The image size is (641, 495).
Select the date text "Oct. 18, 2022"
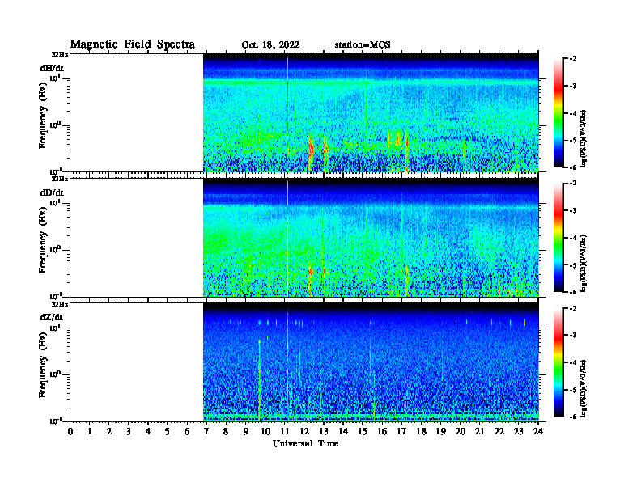270,45
